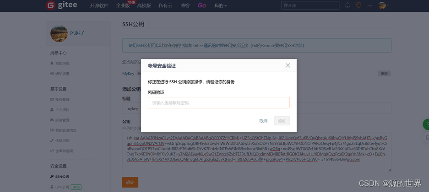The height and width of the screenshot is (192, 429).
Task: Open GPG公钥 in sidebar
Action: (62, 187)
